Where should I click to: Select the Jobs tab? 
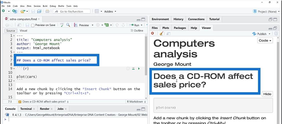[x=61, y=109]
